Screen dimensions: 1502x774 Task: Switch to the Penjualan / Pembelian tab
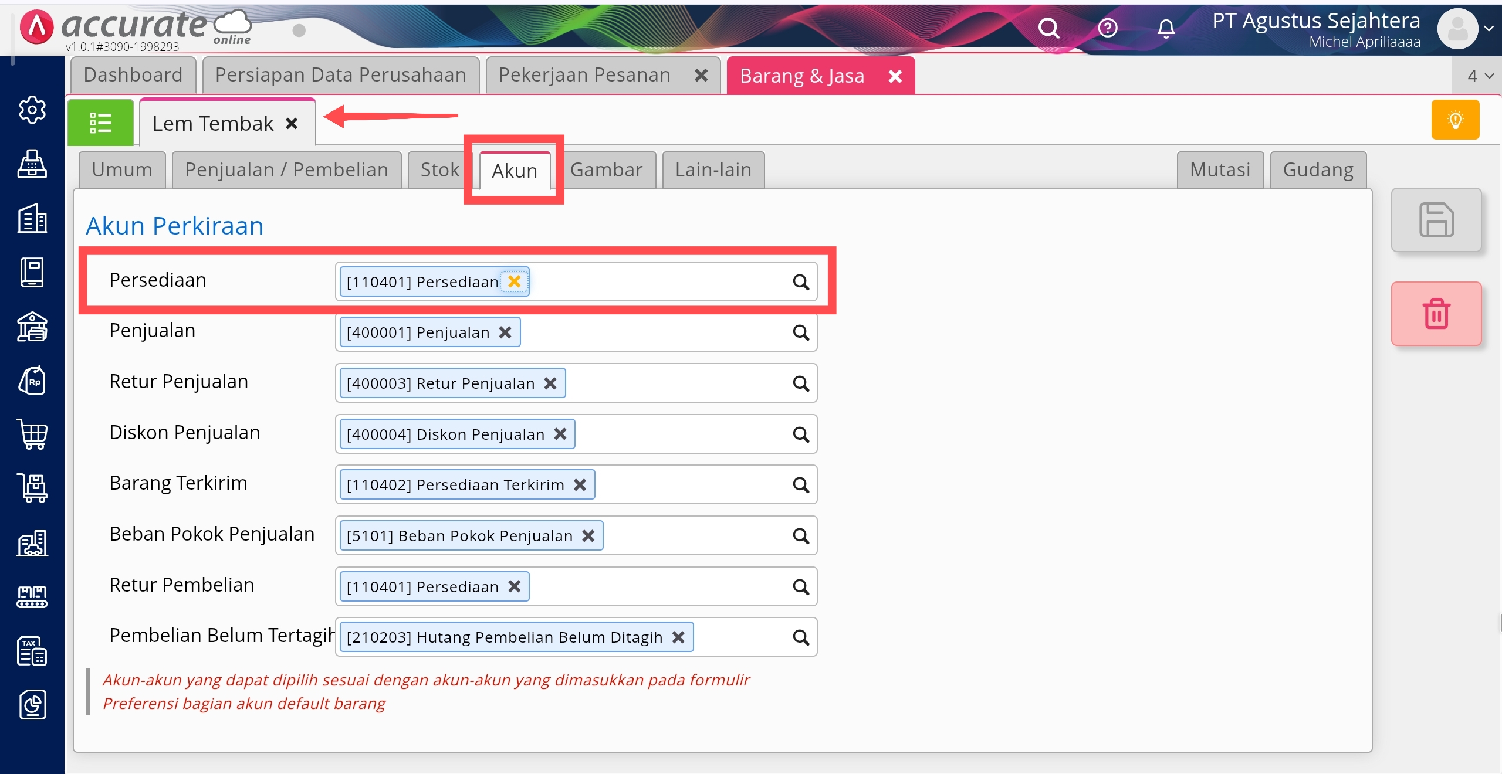(286, 170)
